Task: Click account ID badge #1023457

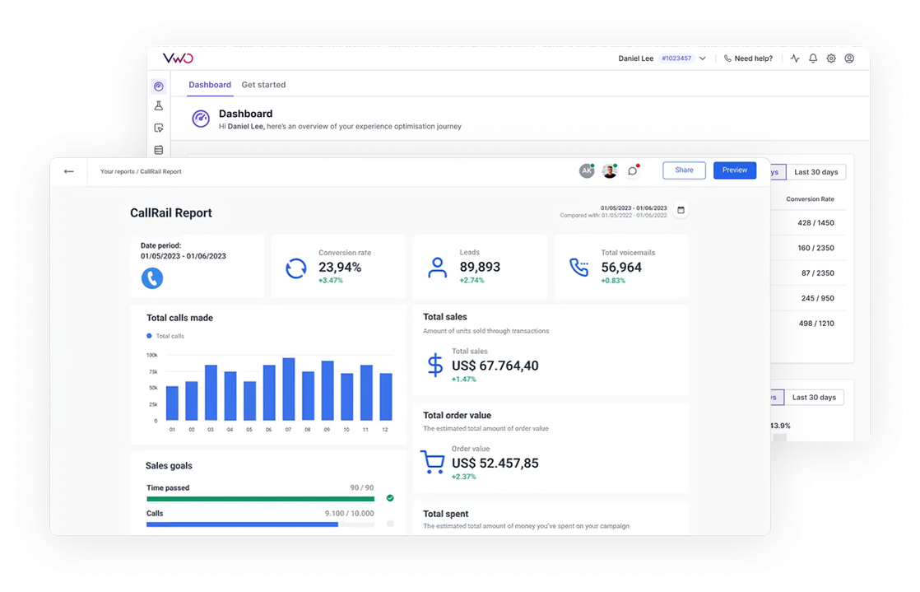Action: click(x=676, y=58)
